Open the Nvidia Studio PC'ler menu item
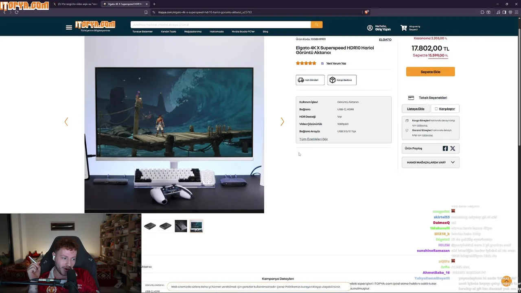 pyautogui.click(x=243, y=31)
